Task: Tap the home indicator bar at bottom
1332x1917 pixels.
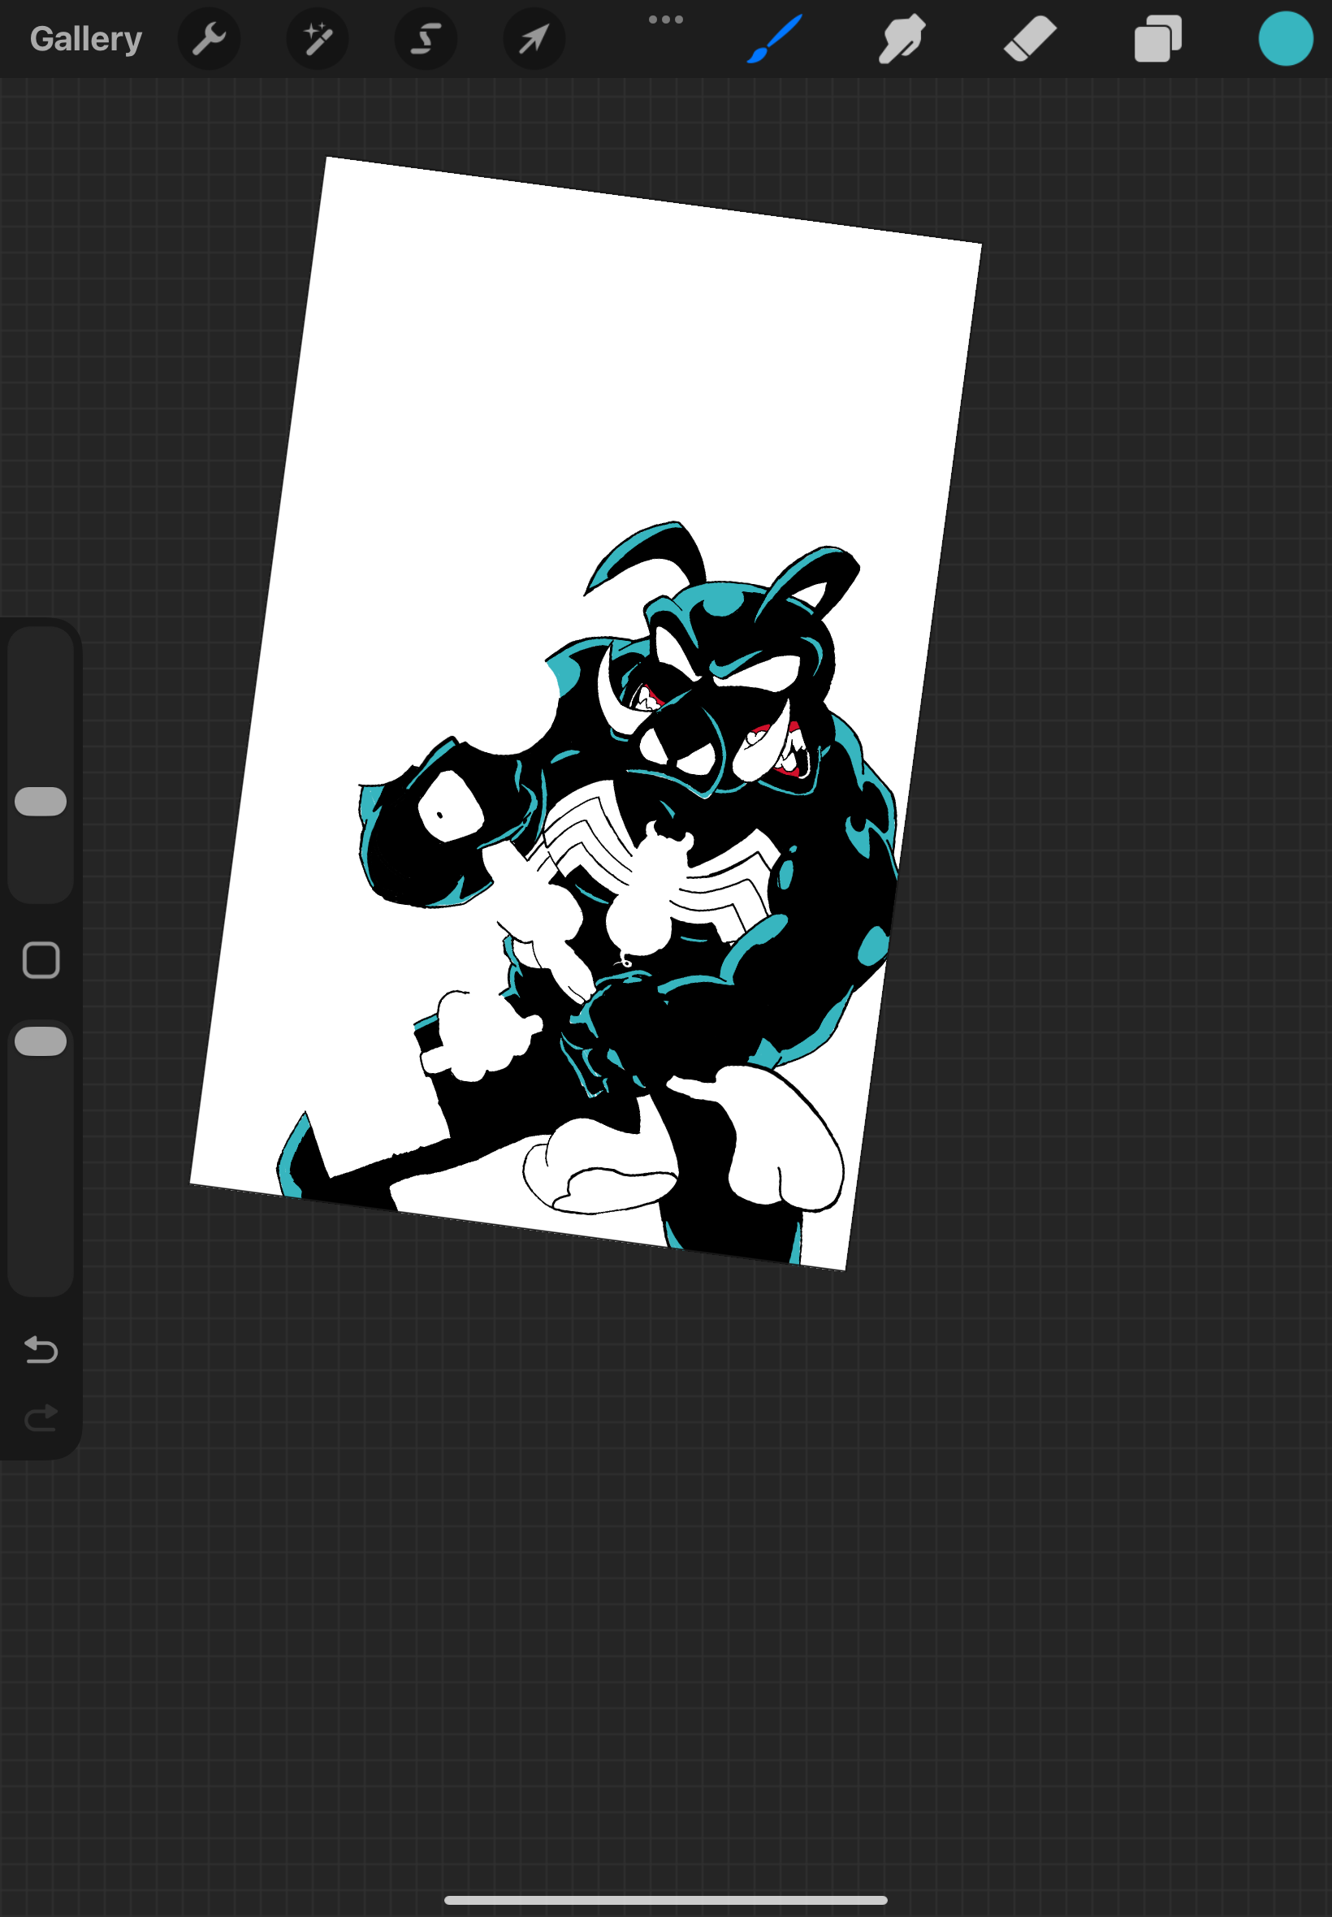Action: (666, 1900)
